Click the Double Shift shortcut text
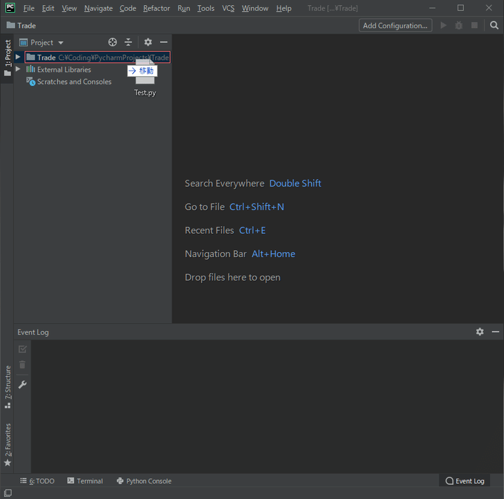This screenshot has width=504, height=499. pos(295,183)
